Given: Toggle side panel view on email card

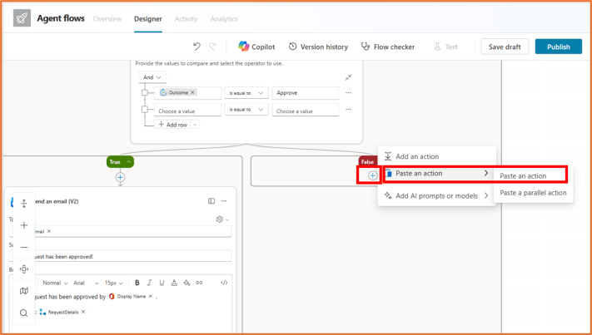Looking at the screenshot, I should [x=211, y=201].
